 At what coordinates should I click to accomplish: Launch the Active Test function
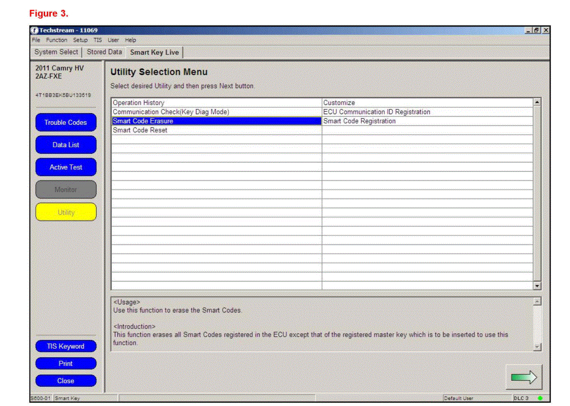point(66,167)
